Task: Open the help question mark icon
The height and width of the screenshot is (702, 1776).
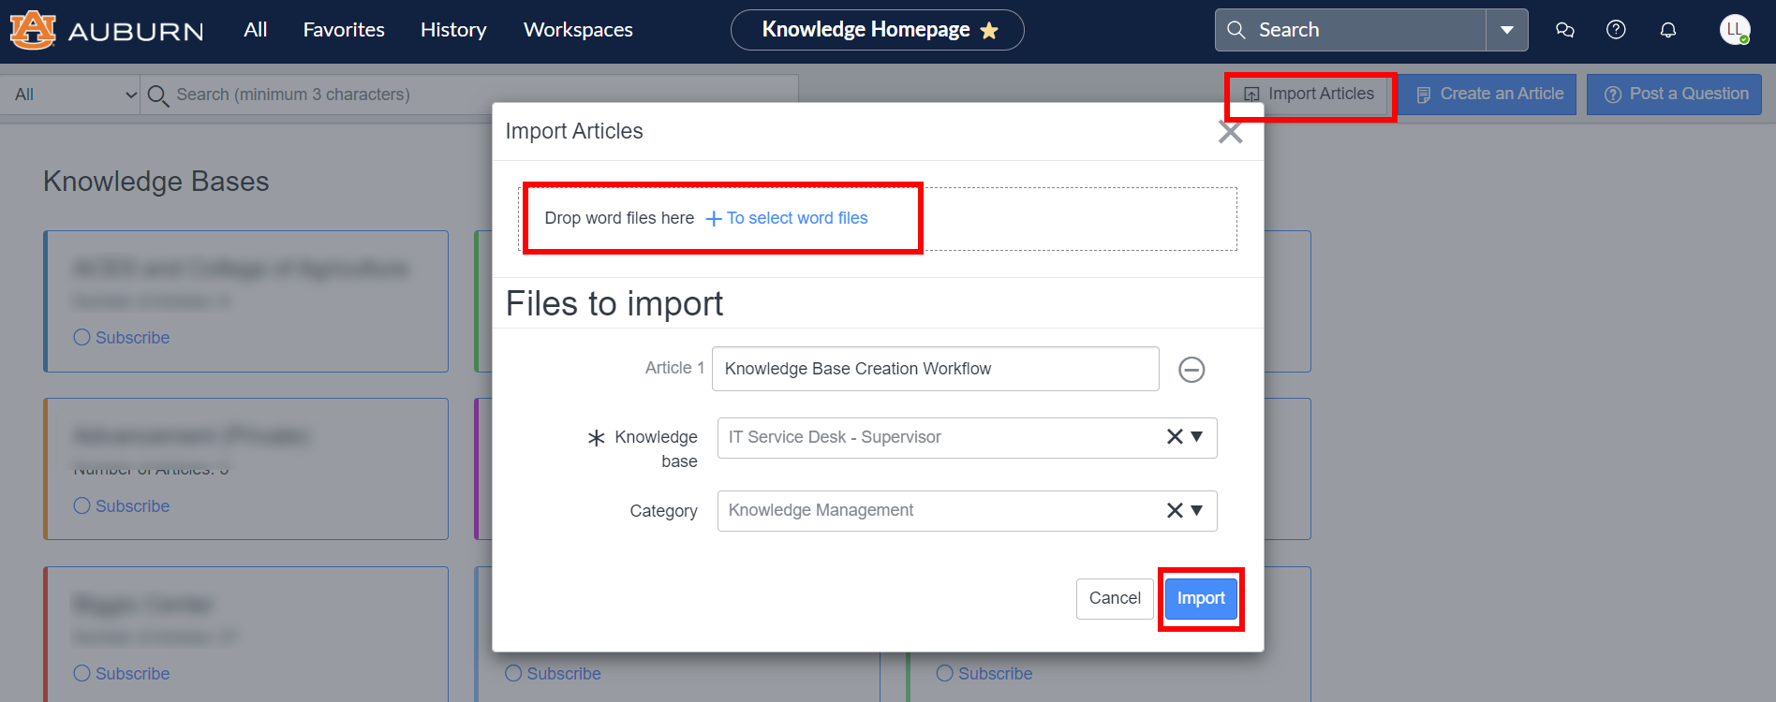Action: coord(1616,30)
